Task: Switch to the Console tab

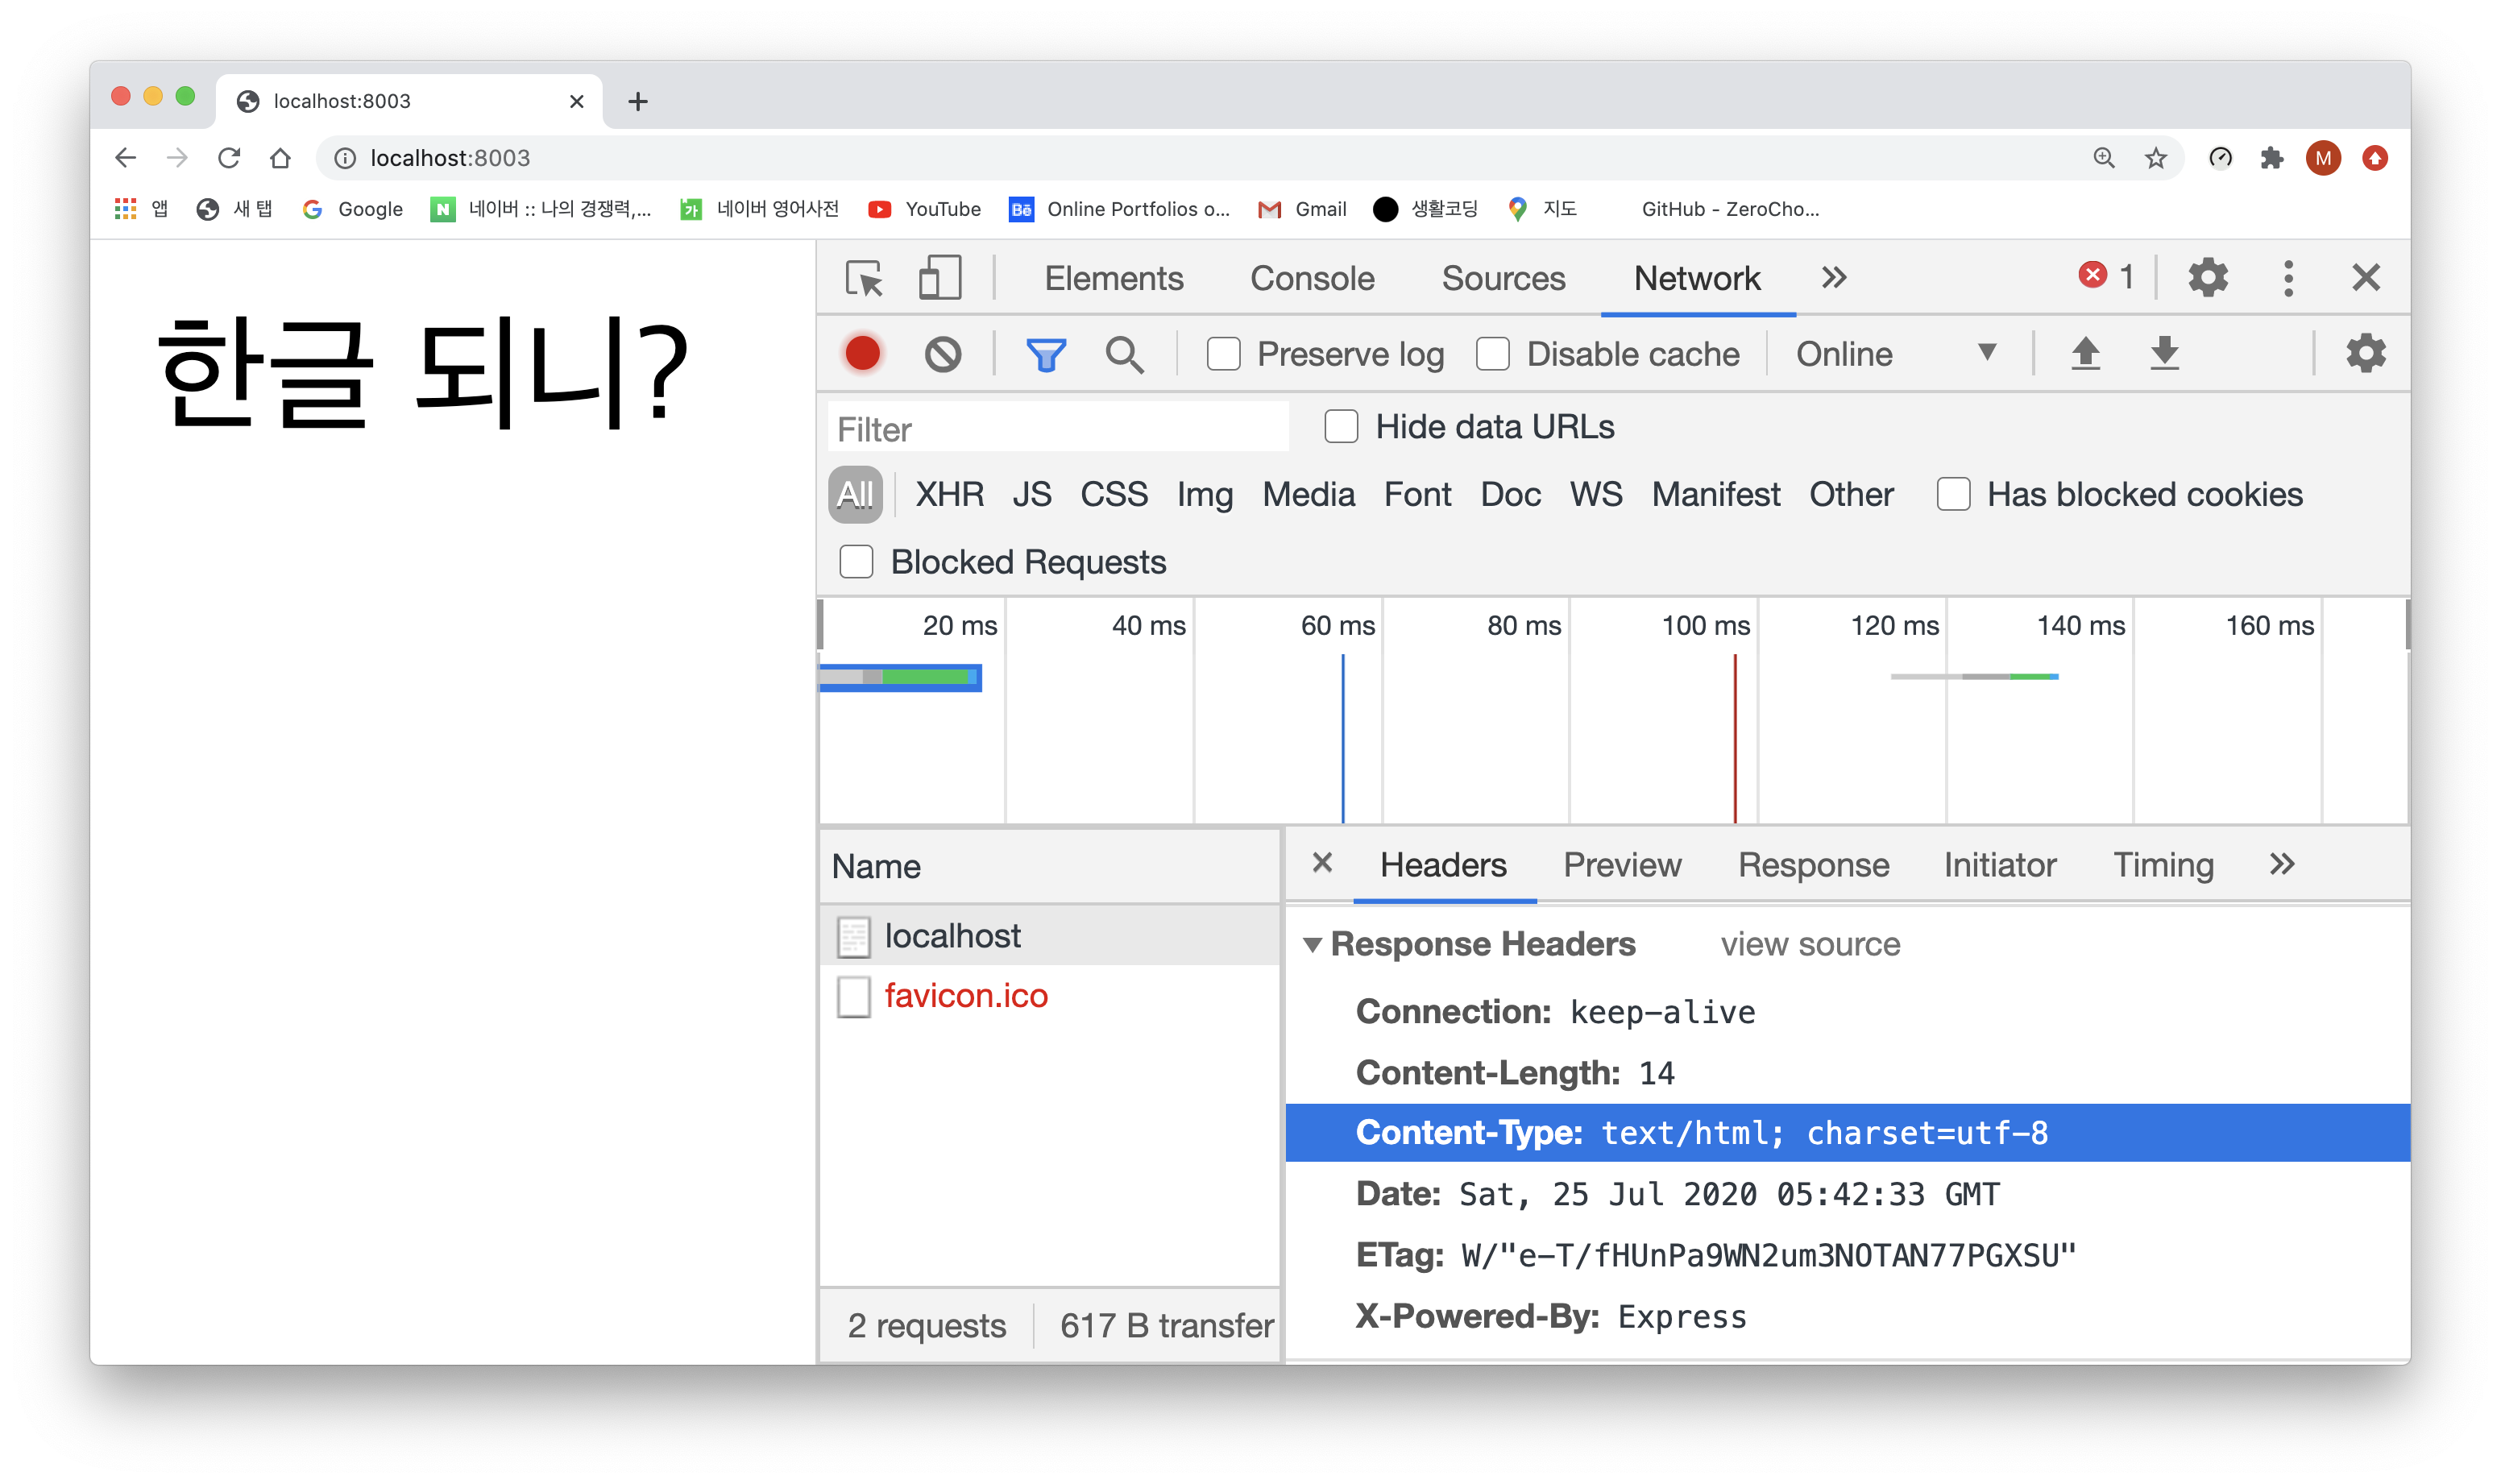Action: pyautogui.click(x=1312, y=278)
